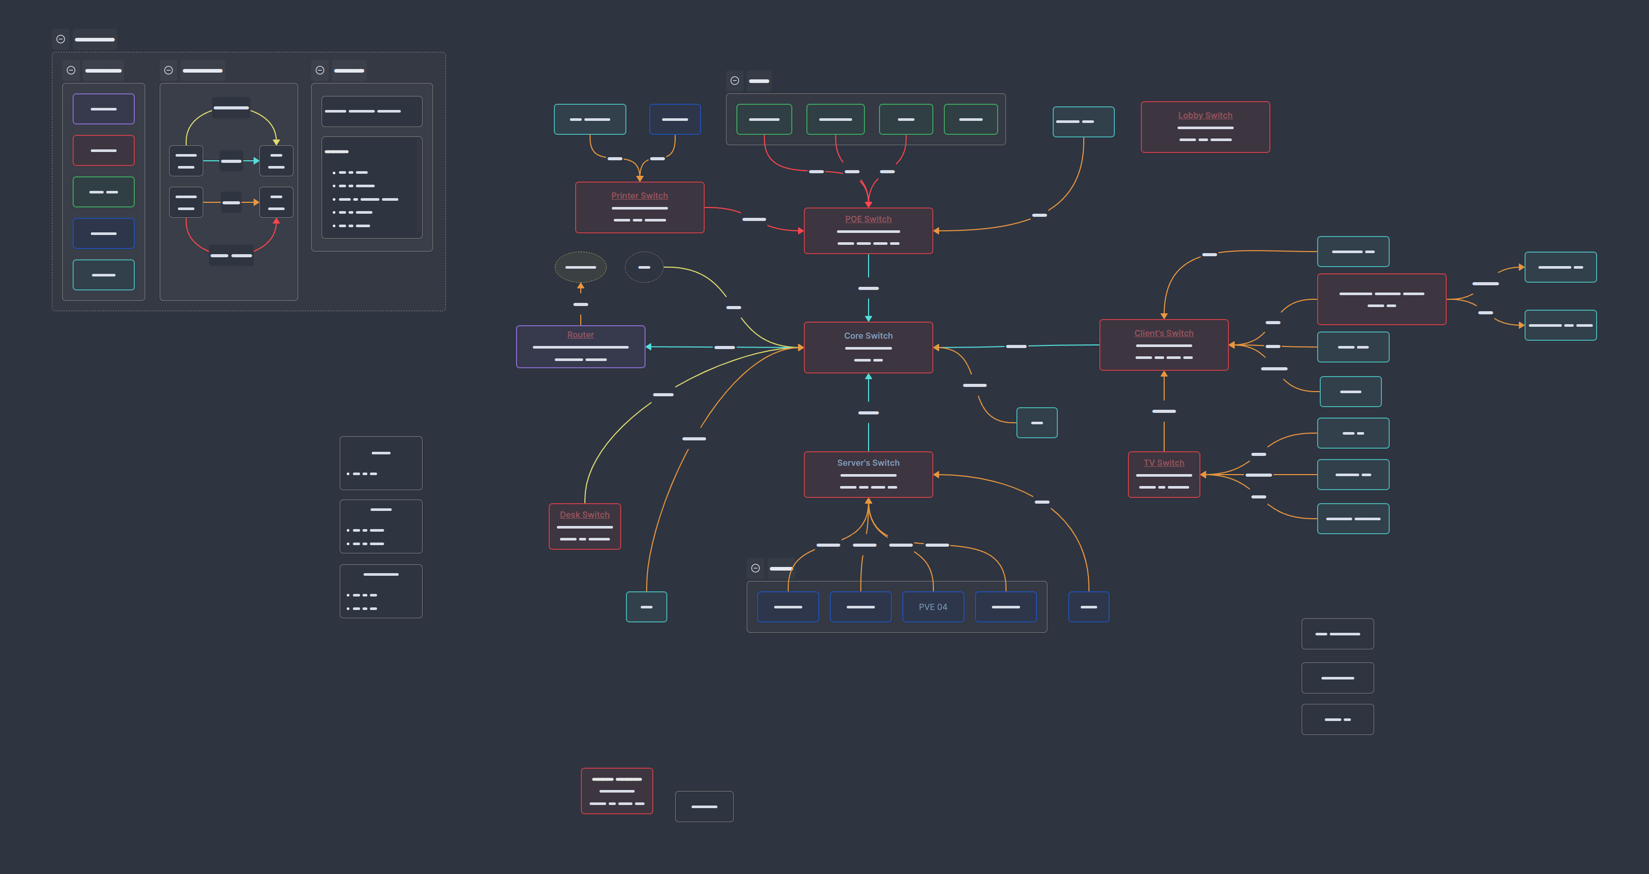Open the Desk Switch link
The height and width of the screenshot is (874, 1649).
584,515
